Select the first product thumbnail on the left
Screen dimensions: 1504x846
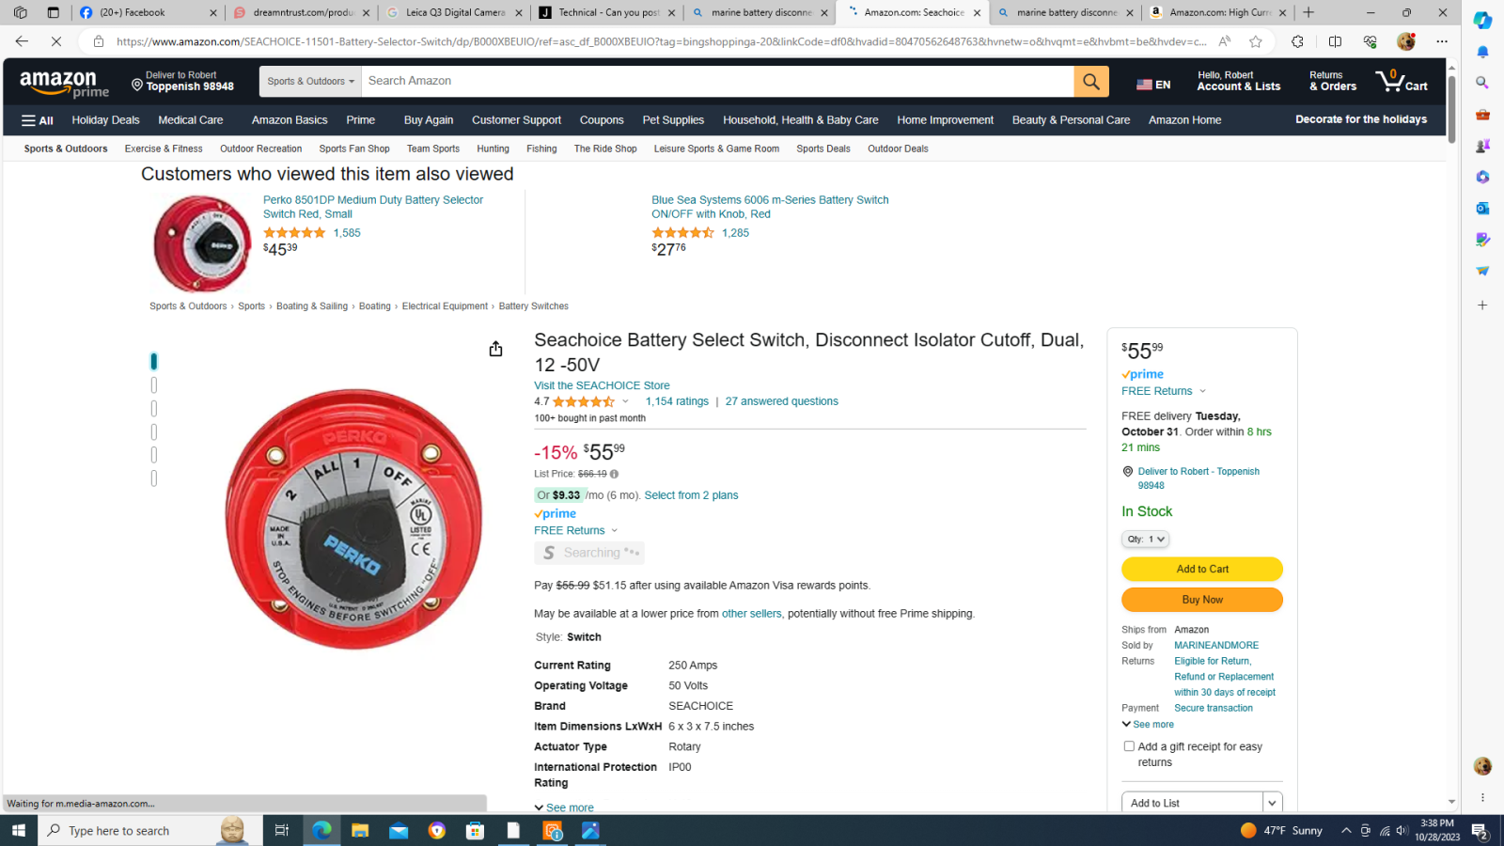(153, 361)
